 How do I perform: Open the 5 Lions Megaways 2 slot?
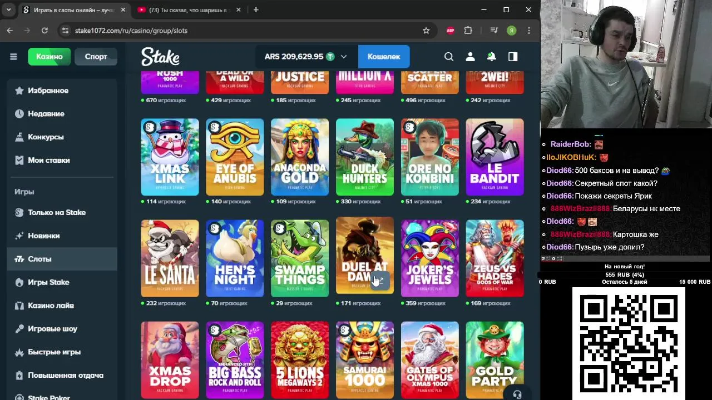coord(300,360)
